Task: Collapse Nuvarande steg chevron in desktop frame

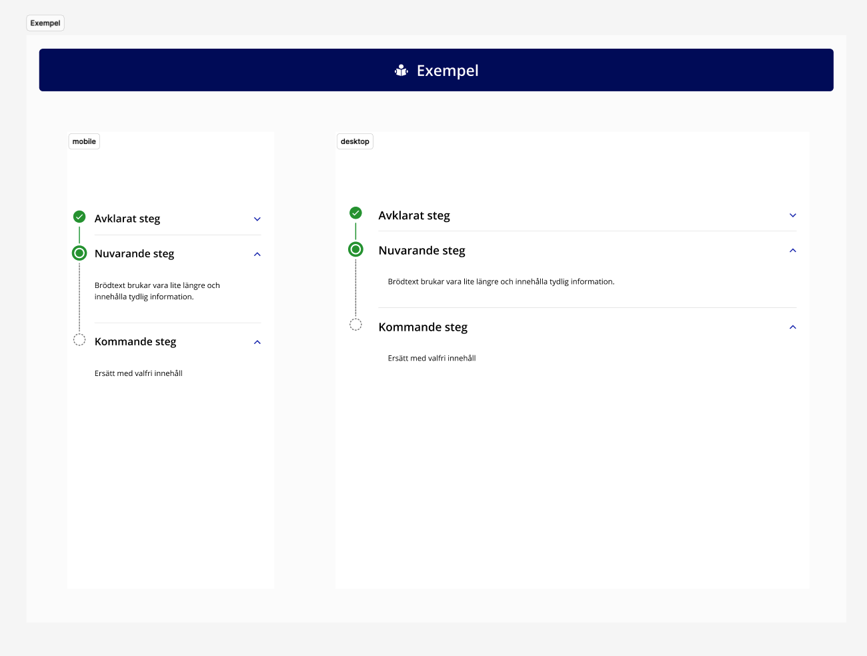Action: (x=793, y=251)
